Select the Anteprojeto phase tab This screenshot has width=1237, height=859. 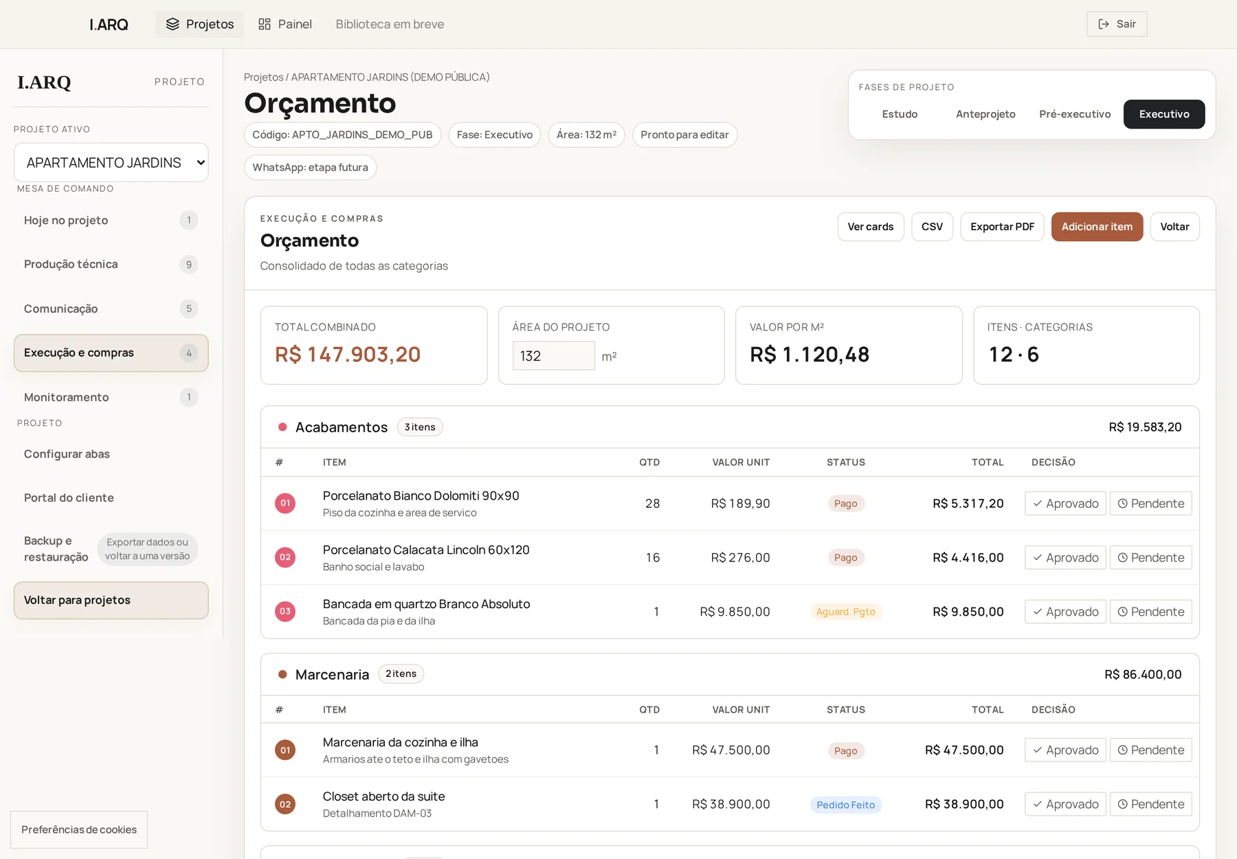[985, 114]
